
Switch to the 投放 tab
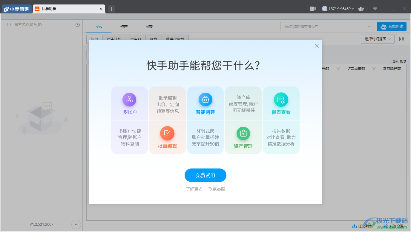click(x=99, y=27)
